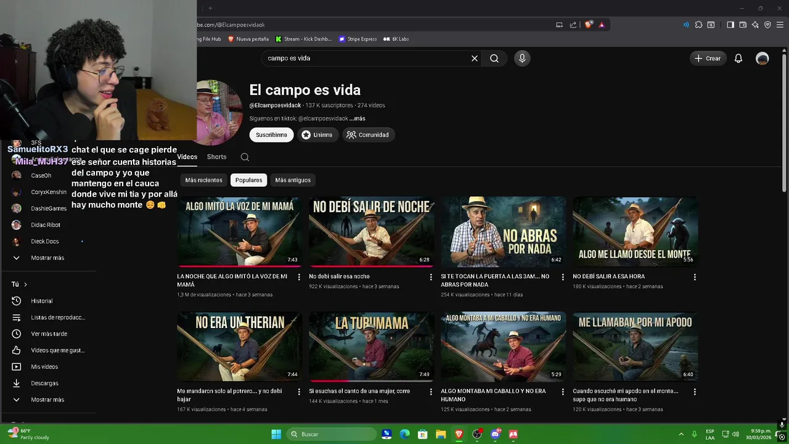The height and width of the screenshot is (444, 789).
Task: Open options for 'No debí salir esa noche'
Action: click(431, 277)
